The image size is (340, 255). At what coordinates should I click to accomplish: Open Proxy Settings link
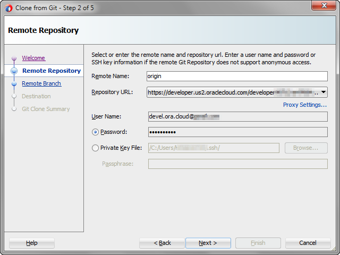click(304, 105)
